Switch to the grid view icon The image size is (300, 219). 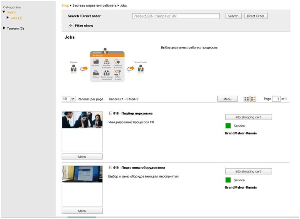[247, 99]
